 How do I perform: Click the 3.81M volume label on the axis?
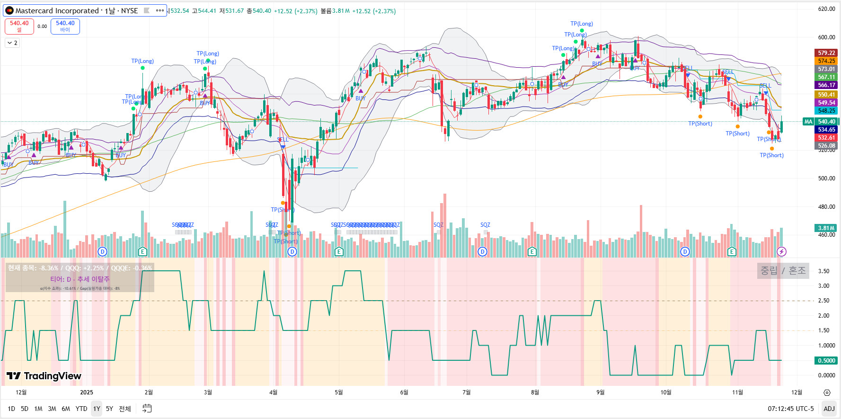pyautogui.click(x=826, y=228)
